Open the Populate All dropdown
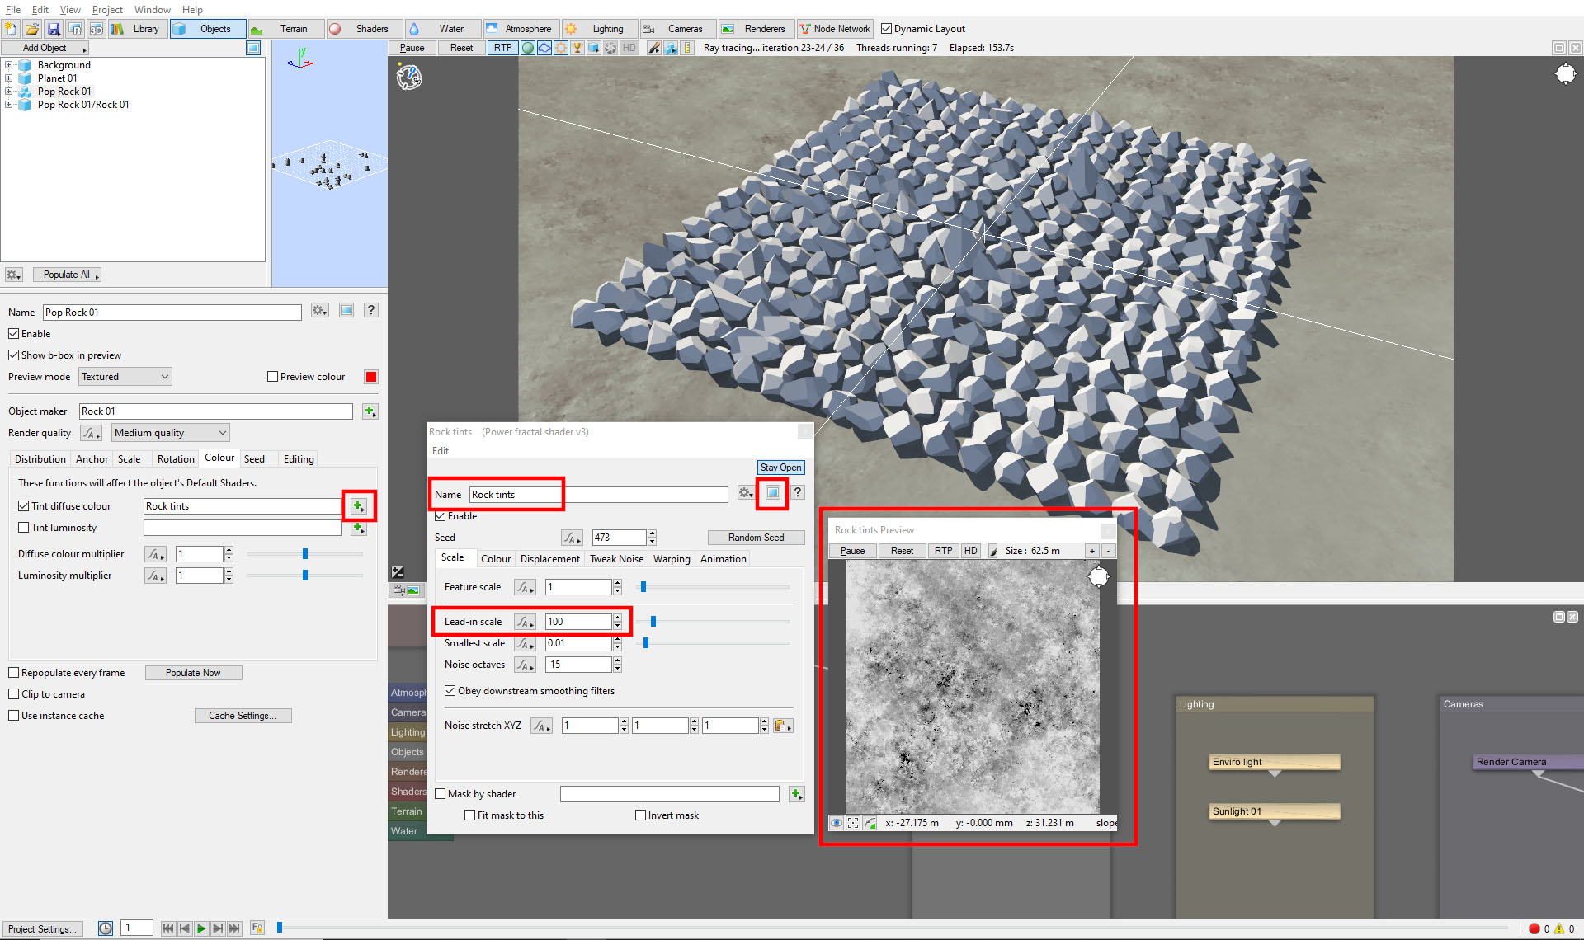This screenshot has width=1584, height=940. 68,275
